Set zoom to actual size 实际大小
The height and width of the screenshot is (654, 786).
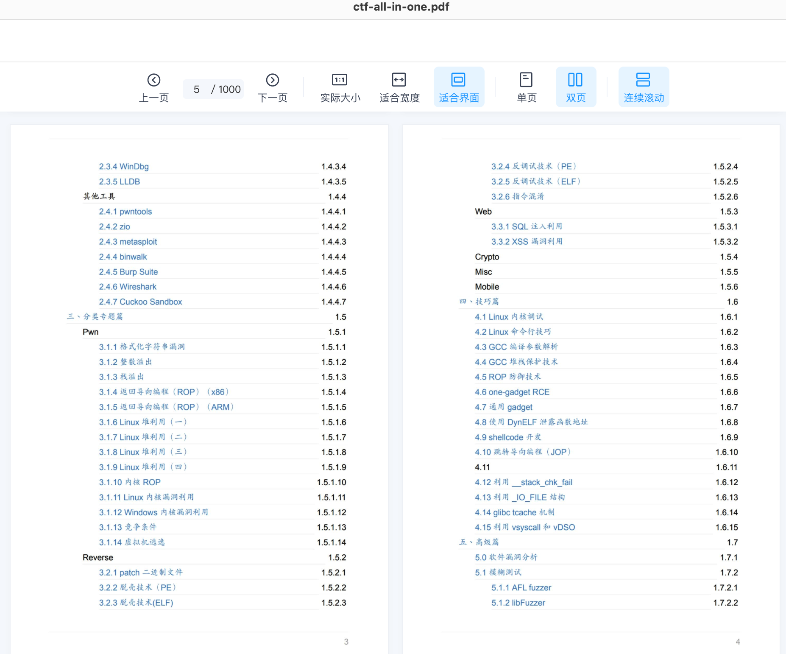pyautogui.click(x=340, y=88)
